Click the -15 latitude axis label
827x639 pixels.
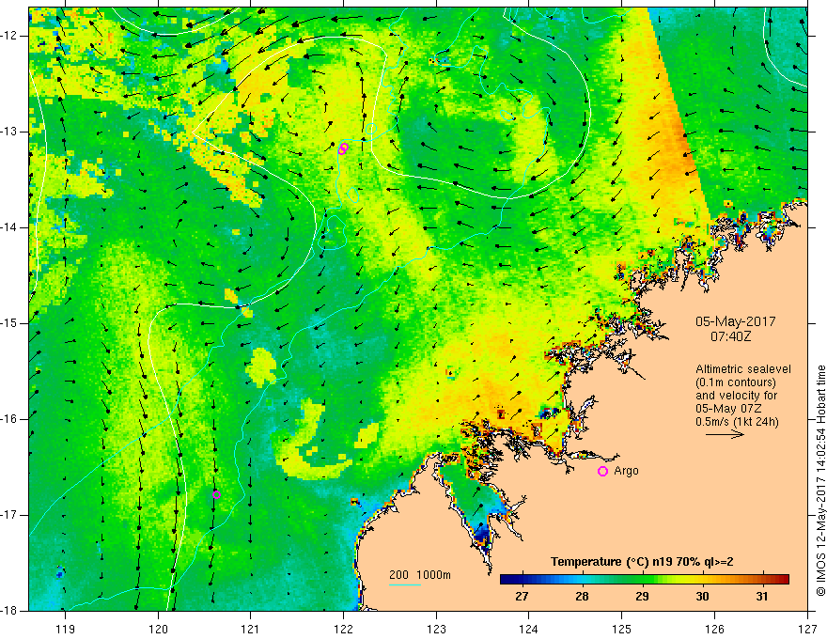[x=10, y=323]
